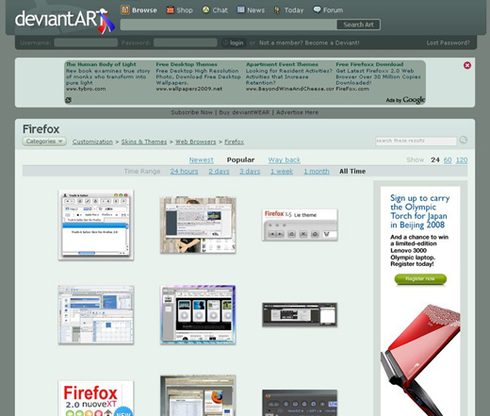This screenshot has width=490, height=416.
Task: Expand the Categories dropdown
Action: (x=44, y=141)
